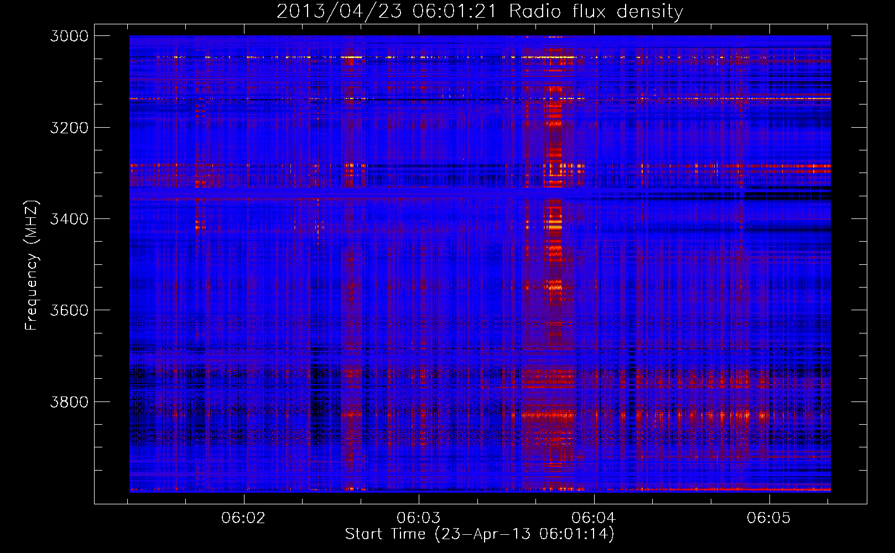Select the 3000 frequency axis label
Screen dimensions: 895x553
click(69, 36)
